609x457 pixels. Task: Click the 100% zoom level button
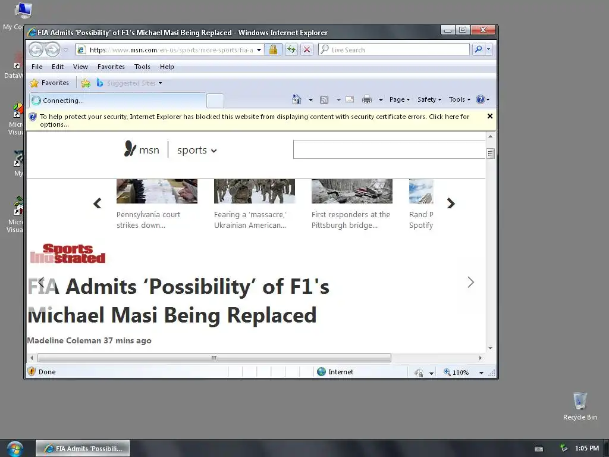coord(456,373)
